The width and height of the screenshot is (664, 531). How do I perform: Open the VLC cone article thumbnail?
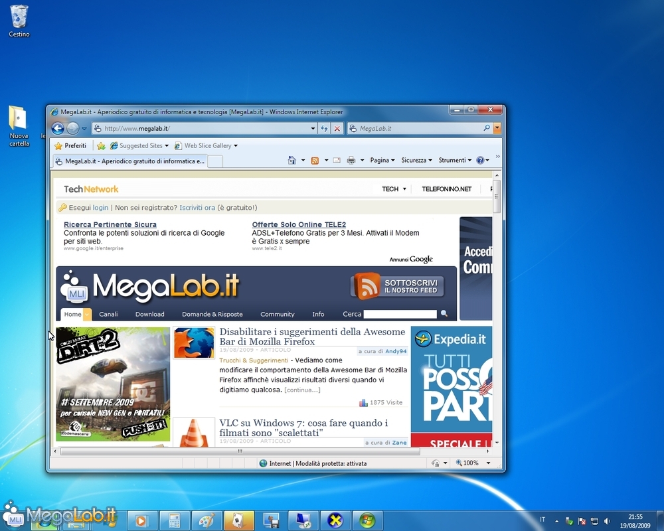pos(194,433)
